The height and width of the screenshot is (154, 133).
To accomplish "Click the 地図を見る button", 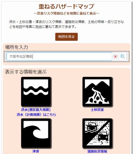I will coord(66,37).
